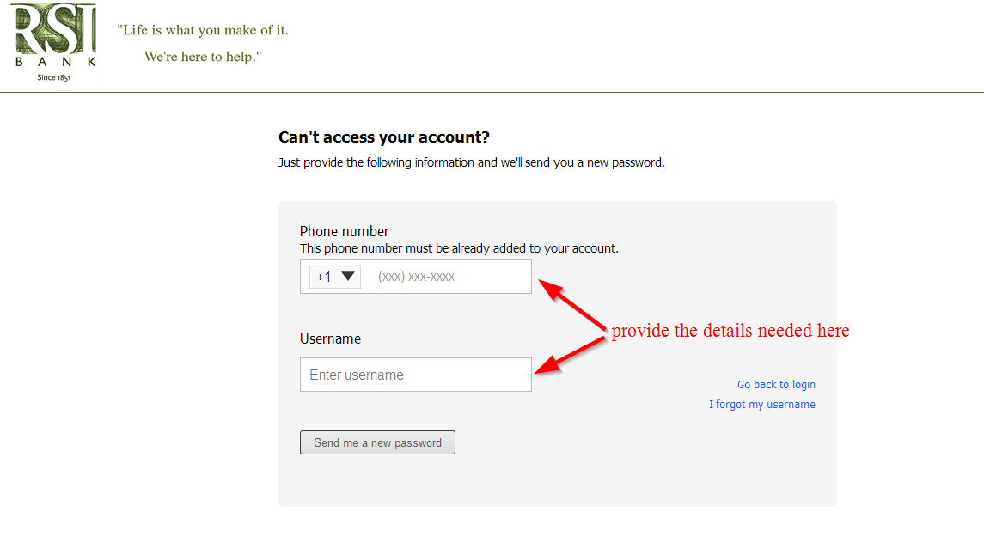Click red text "provide the details needed here"

[x=730, y=331]
